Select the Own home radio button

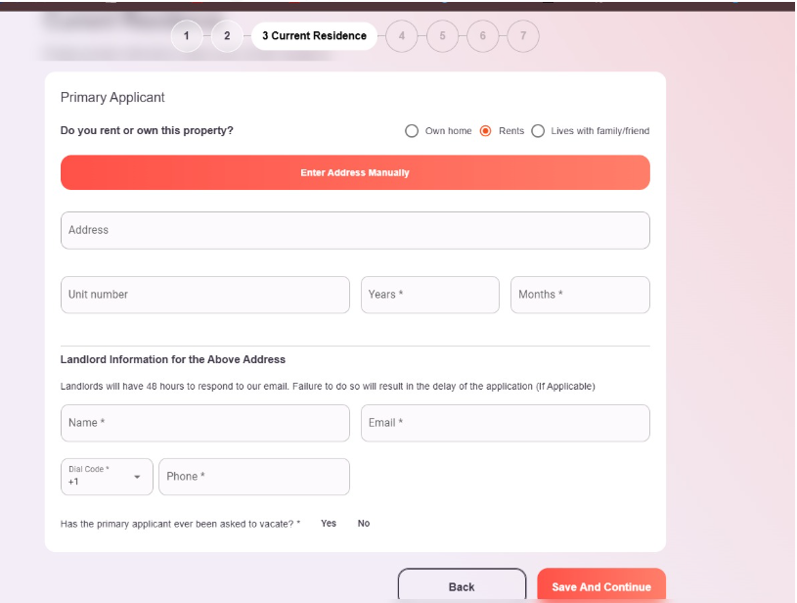point(412,131)
